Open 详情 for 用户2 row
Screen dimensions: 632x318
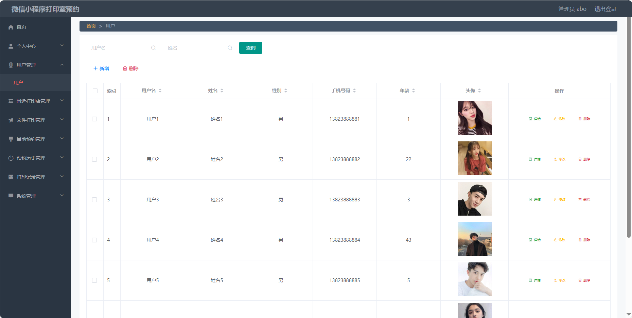535,159
